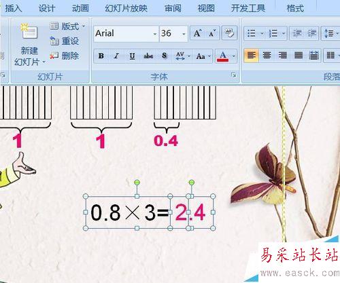Decrease font size with the shrink icon
Viewport: 340px width, 283px height.
[x=212, y=33]
